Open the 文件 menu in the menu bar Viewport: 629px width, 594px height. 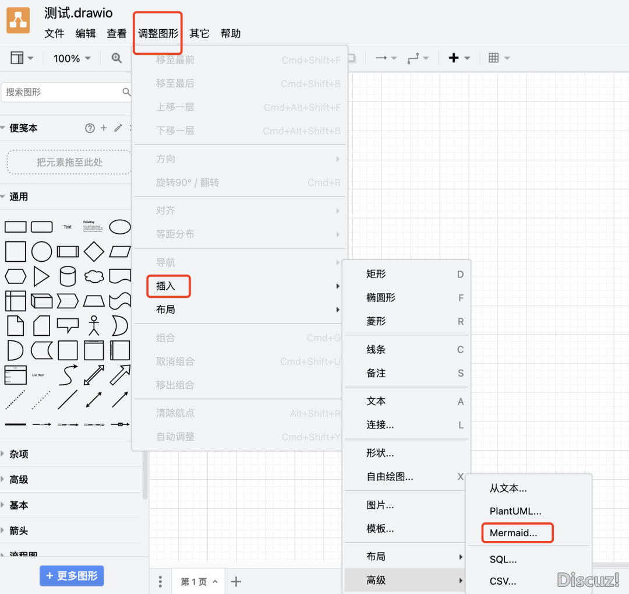tap(54, 34)
